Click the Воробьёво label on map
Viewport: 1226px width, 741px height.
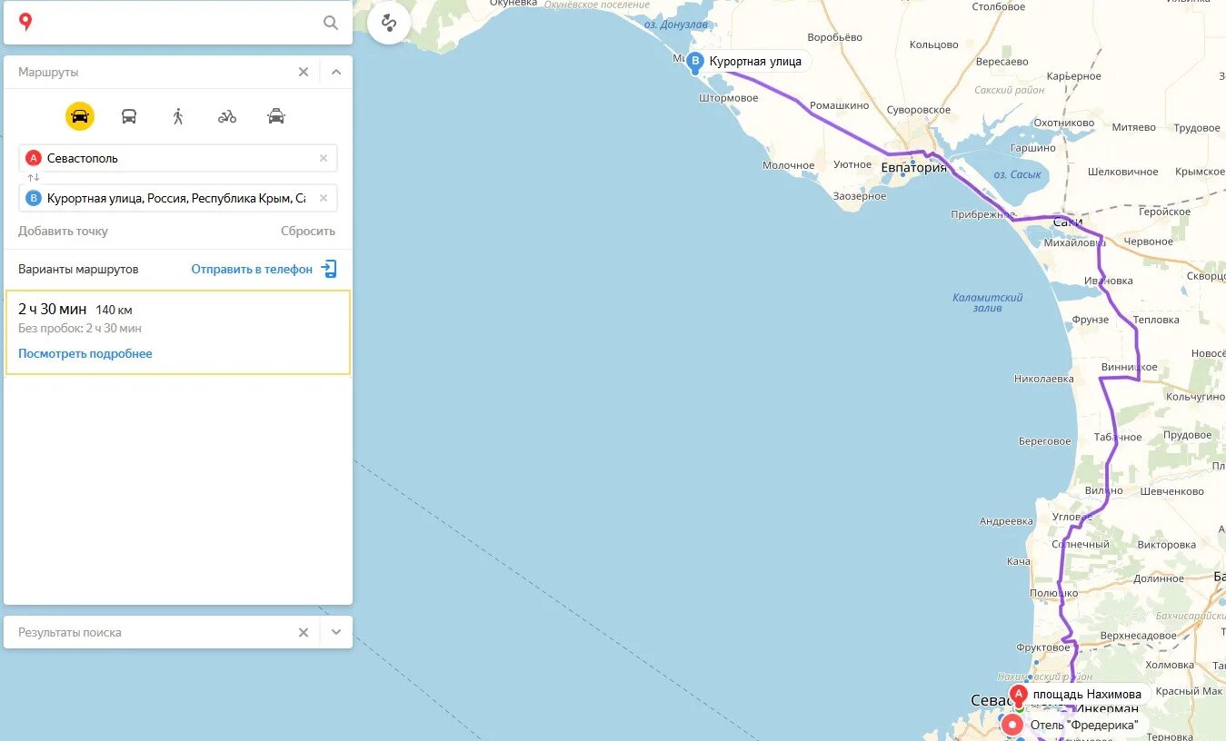coord(834,37)
